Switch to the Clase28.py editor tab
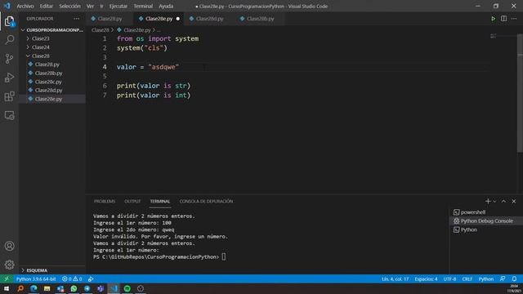Screen dimensions: 523x294 pyautogui.click(x=110, y=19)
